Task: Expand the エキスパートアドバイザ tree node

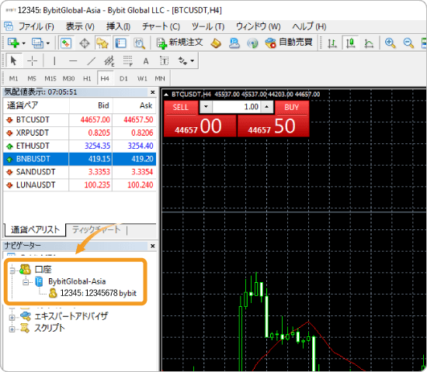Action: 12,317
